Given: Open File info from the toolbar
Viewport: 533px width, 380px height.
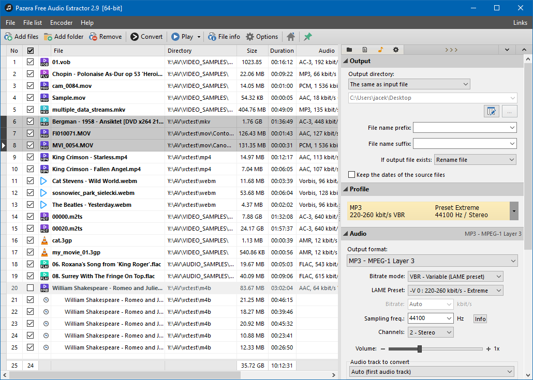Looking at the screenshot, I should [224, 37].
